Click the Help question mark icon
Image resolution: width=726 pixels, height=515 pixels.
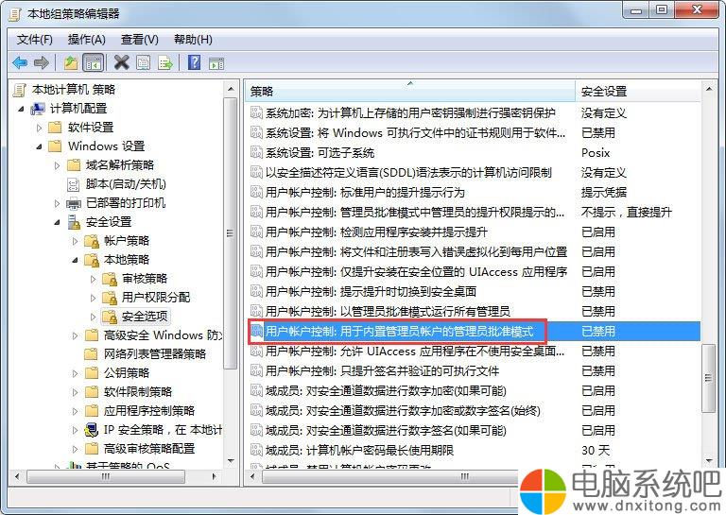click(195, 62)
